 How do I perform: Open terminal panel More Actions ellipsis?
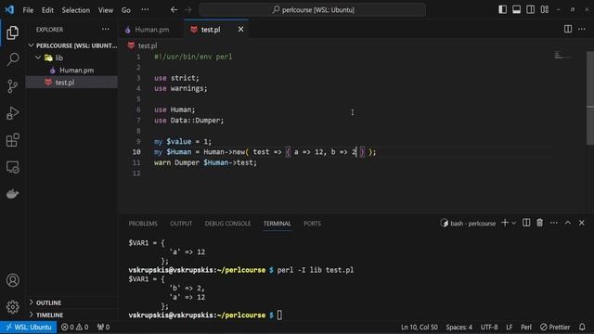point(554,223)
